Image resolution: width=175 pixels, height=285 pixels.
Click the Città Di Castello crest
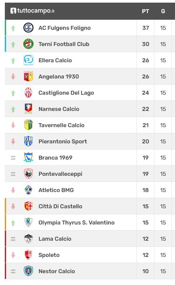click(x=28, y=206)
